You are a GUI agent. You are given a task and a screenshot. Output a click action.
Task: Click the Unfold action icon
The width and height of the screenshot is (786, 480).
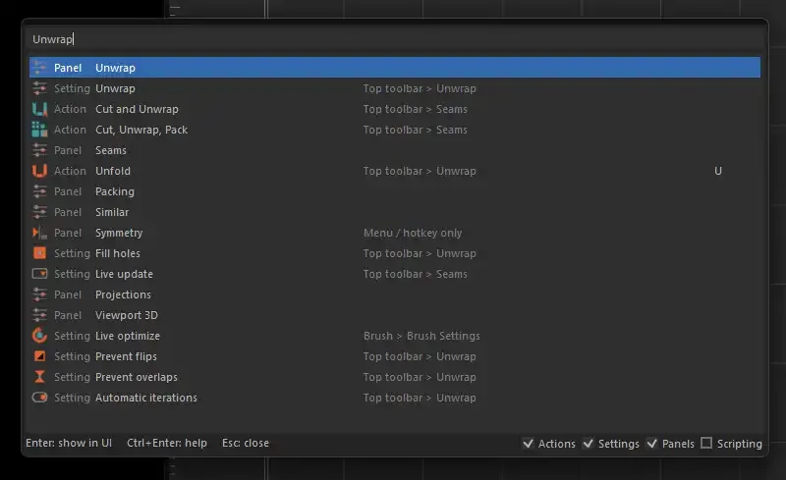(39, 171)
